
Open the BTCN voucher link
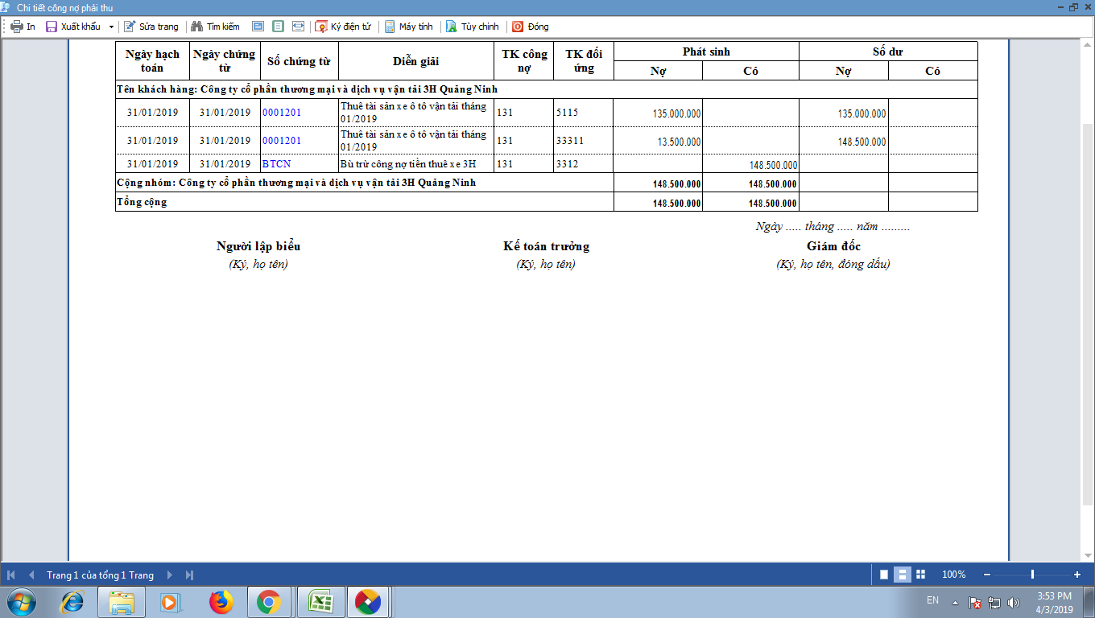(276, 164)
